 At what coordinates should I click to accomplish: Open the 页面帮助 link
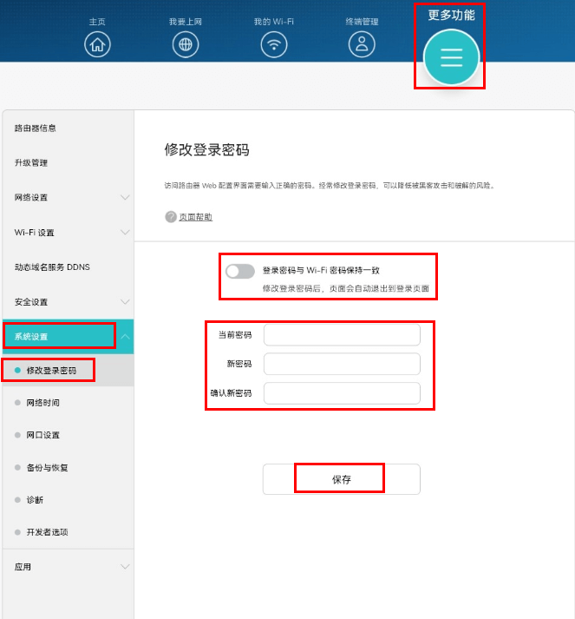[x=196, y=217]
